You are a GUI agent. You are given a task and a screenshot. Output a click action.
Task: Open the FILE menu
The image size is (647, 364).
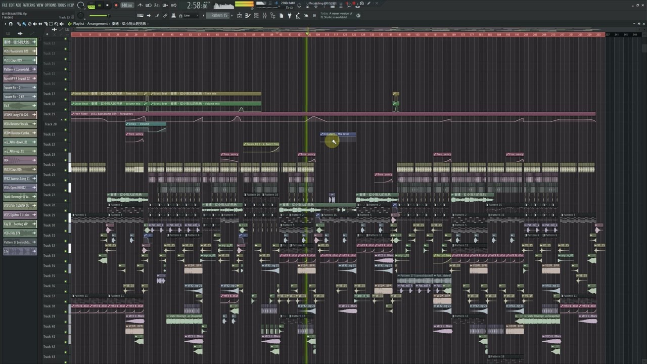(5, 5)
